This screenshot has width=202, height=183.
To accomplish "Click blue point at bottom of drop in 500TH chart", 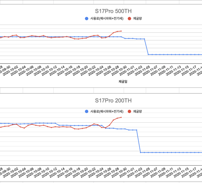I will coord(148,55).
